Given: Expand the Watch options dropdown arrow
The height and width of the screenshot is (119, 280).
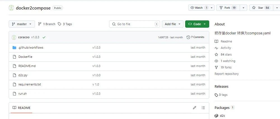Looking at the screenshot, I should [211, 8].
